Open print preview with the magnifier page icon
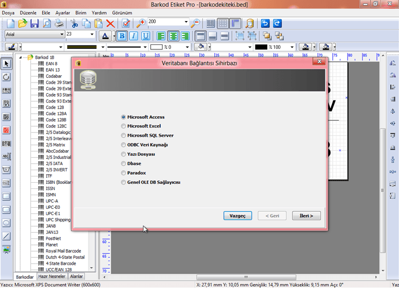This screenshot has width=399, height=288. click(x=47, y=23)
